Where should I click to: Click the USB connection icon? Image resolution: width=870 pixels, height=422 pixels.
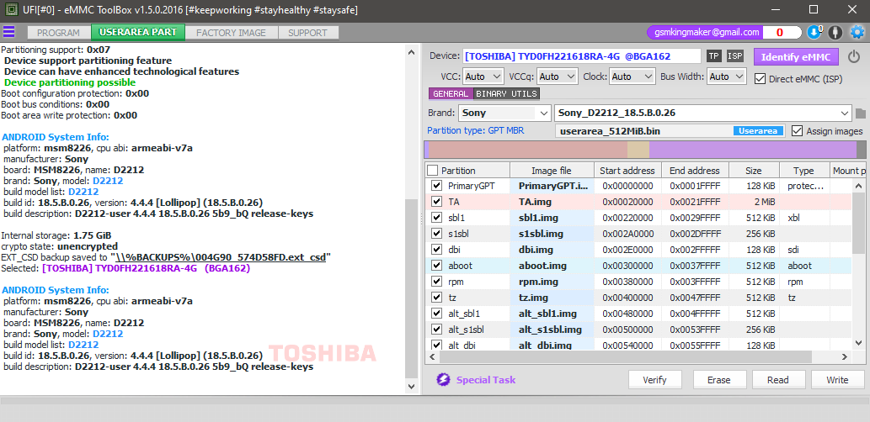[x=835, y=33]
